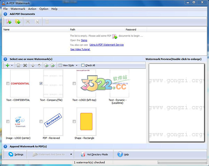The height and width of the screenshot is (166, 209).
Task: Click the watermark preview pane
Action: click(x=177, y=103)
